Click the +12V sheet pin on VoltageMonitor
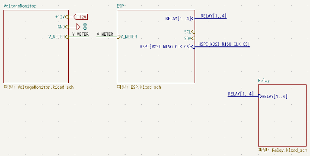Image resolution: width=310 pixels, height=156 pixels. 62,17
